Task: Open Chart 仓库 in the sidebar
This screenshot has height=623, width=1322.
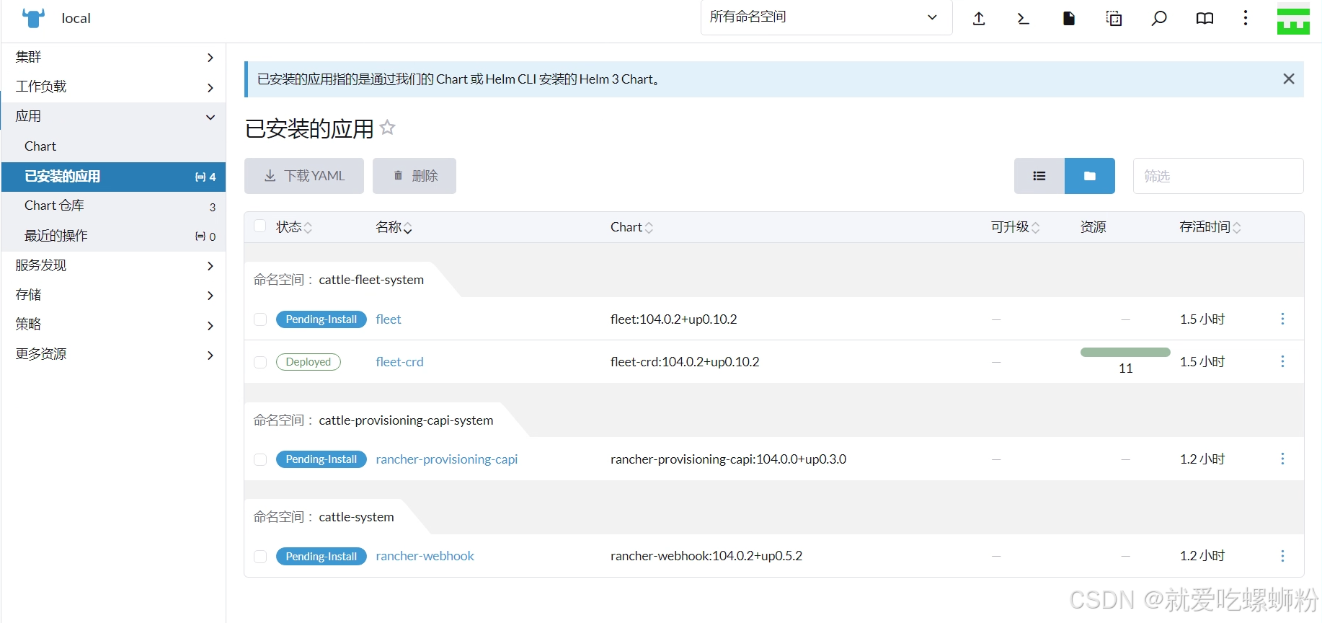Action: (113, 206)
